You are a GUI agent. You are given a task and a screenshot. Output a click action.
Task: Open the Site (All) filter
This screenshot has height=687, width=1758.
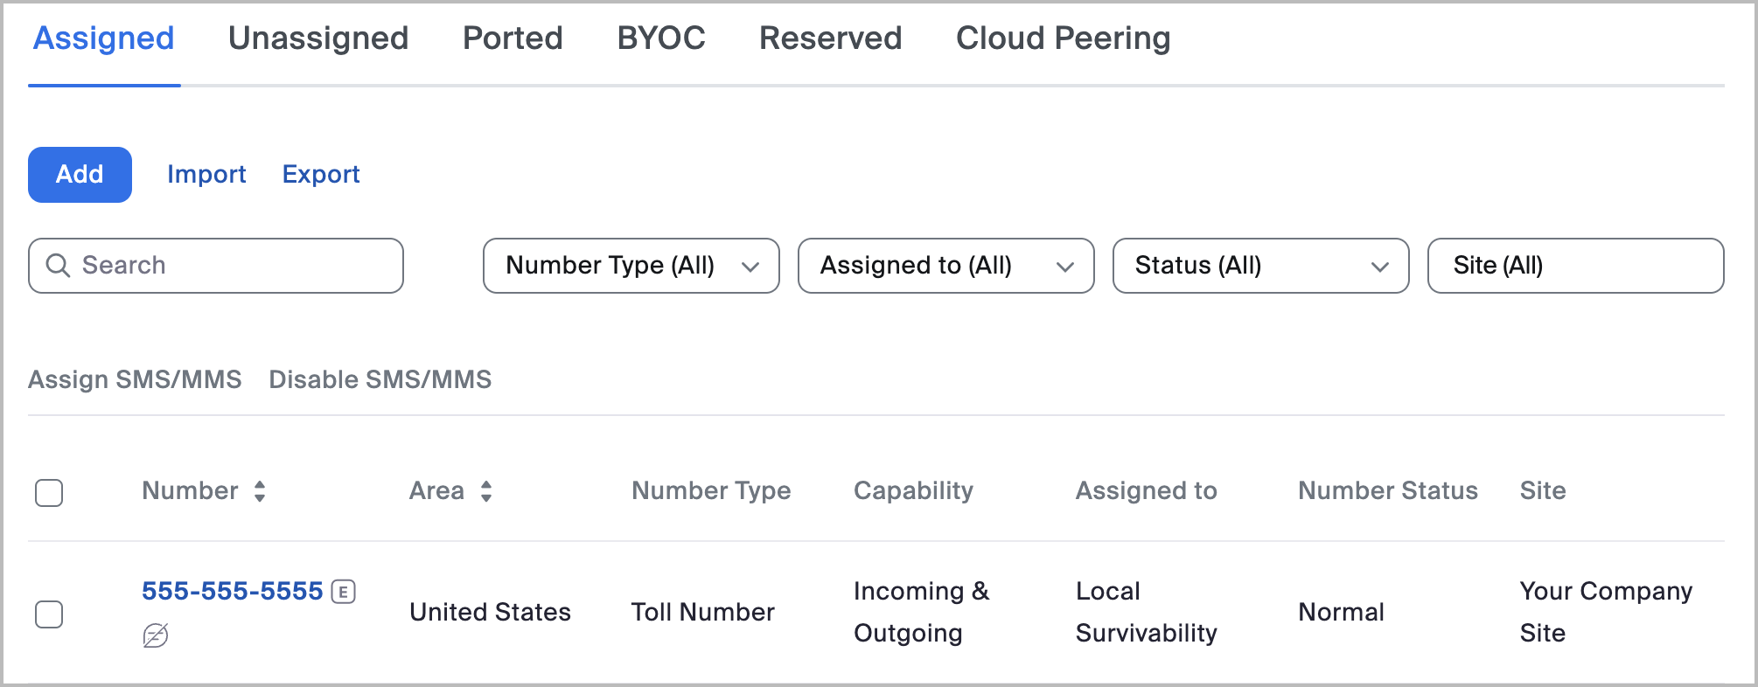pyautogui.click(x=1575, y=266)
